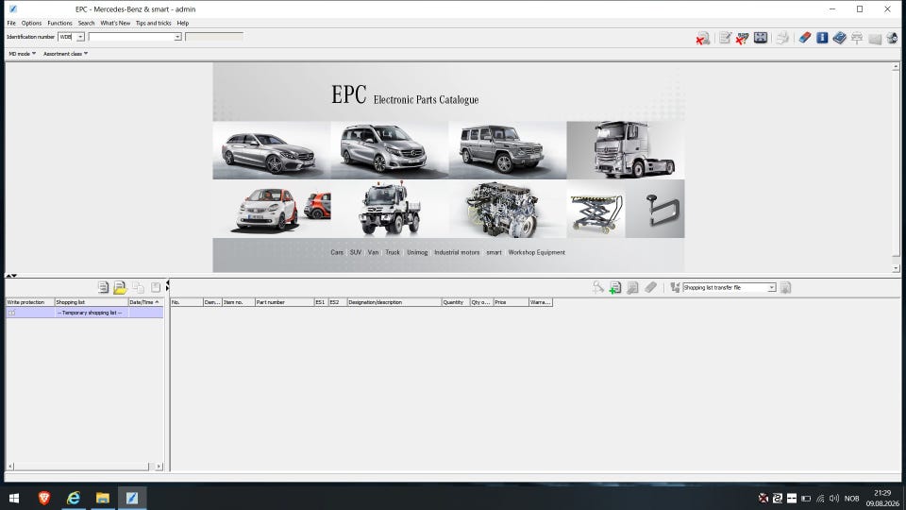This screenshot has width=906, height=510.
Task: Click the rightmost toolbar icon beside grey card
Action: 892,38
